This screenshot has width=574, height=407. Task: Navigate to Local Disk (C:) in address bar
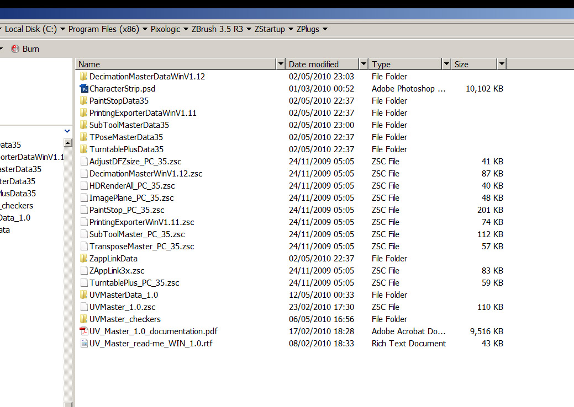coord(31,29)
